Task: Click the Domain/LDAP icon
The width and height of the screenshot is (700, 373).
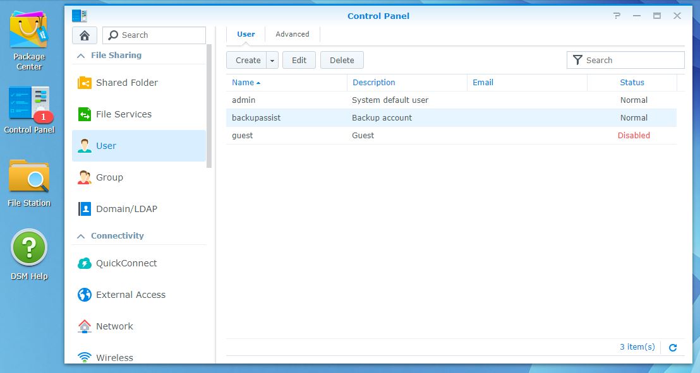Action: tap(85, 209)
